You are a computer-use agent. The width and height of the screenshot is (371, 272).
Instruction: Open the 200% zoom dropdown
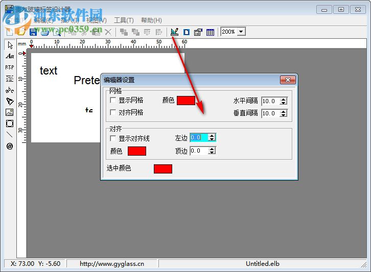tap(241, 32)
